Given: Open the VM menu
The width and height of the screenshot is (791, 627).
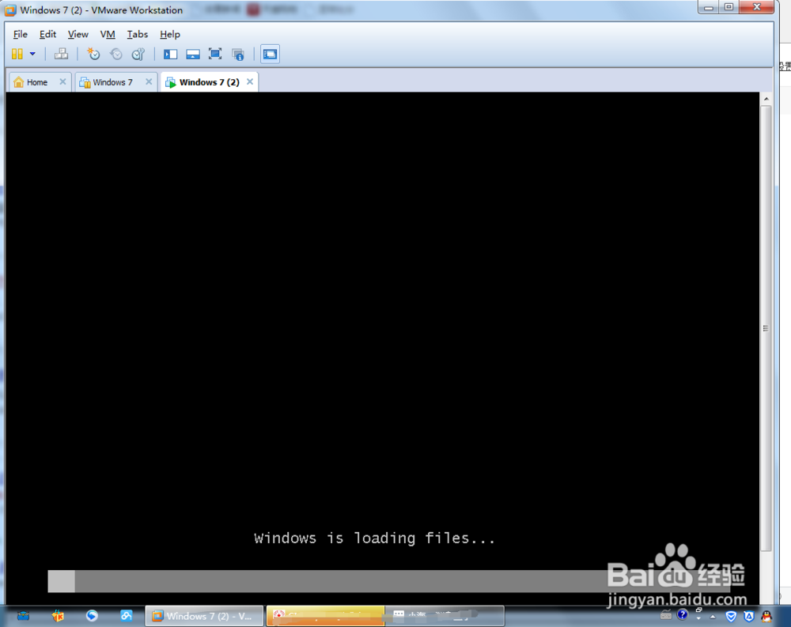Looking at the screenshot, I should point(107,34).
